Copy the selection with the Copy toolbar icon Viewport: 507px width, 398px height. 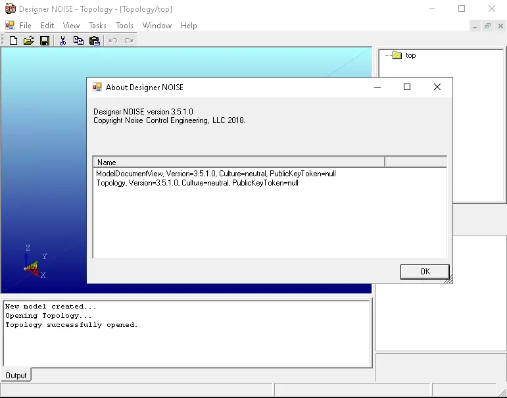pyautogui.click(x=78, y=40)
